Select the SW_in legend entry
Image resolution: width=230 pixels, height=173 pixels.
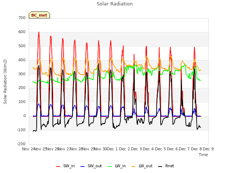pyautogui.click(x=65, y=166)
